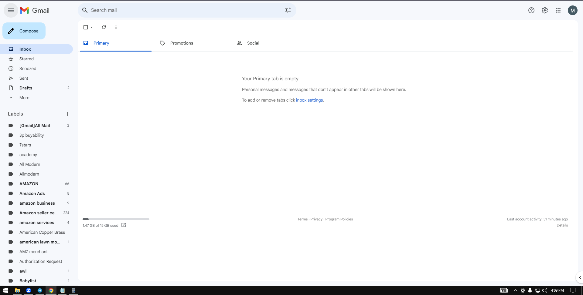Image resolution: width=583 pixels, height=295 pixels.
Task: Open the Sent folder
Action: (36, 78)
